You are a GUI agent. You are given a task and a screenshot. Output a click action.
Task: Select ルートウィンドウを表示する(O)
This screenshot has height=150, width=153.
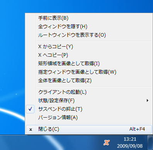pyautogui.click(x=89, y=35)
